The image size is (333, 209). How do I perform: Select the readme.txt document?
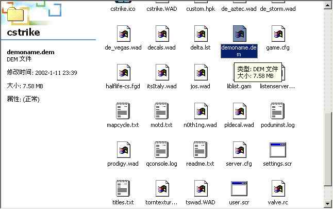[x=201, y=150]
